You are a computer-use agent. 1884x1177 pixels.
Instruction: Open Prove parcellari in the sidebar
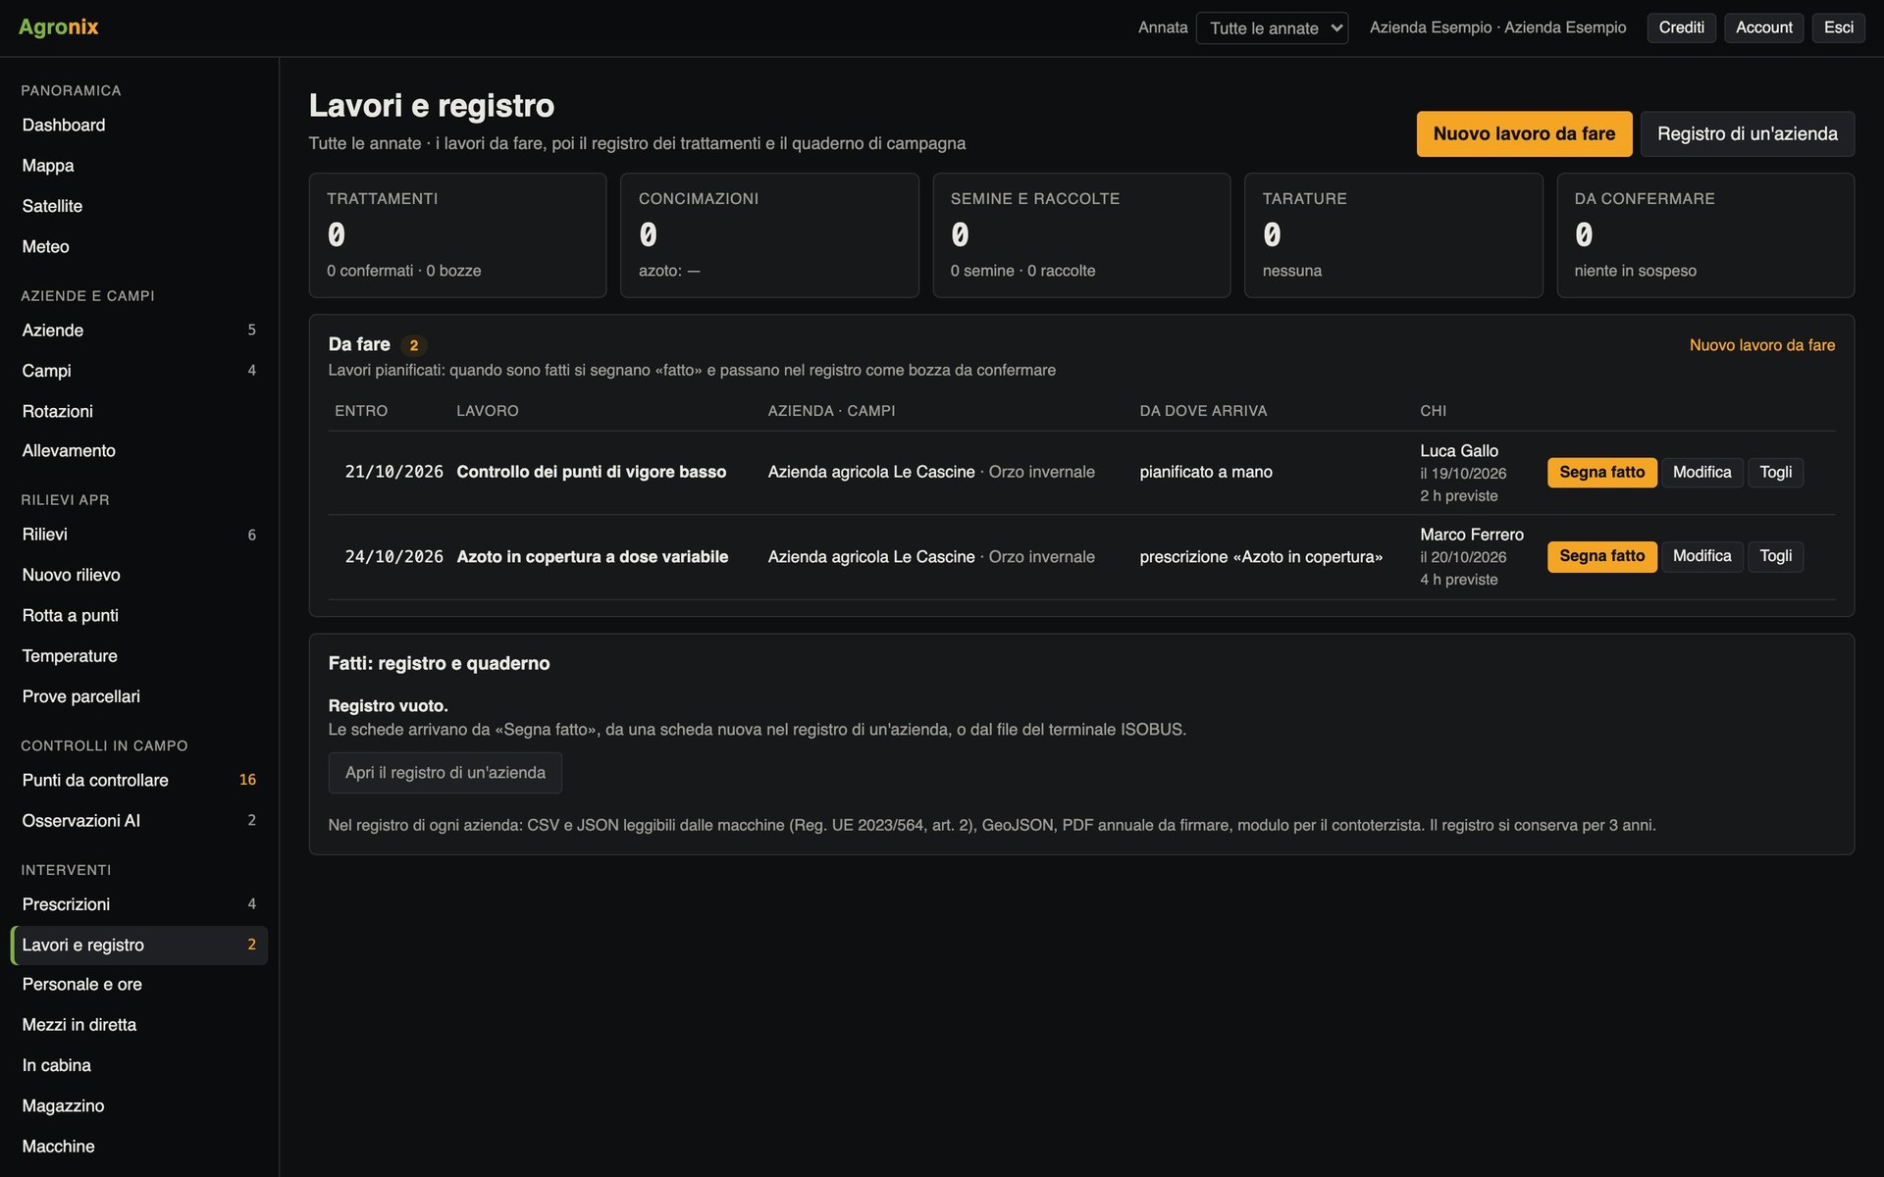point(139,696)
